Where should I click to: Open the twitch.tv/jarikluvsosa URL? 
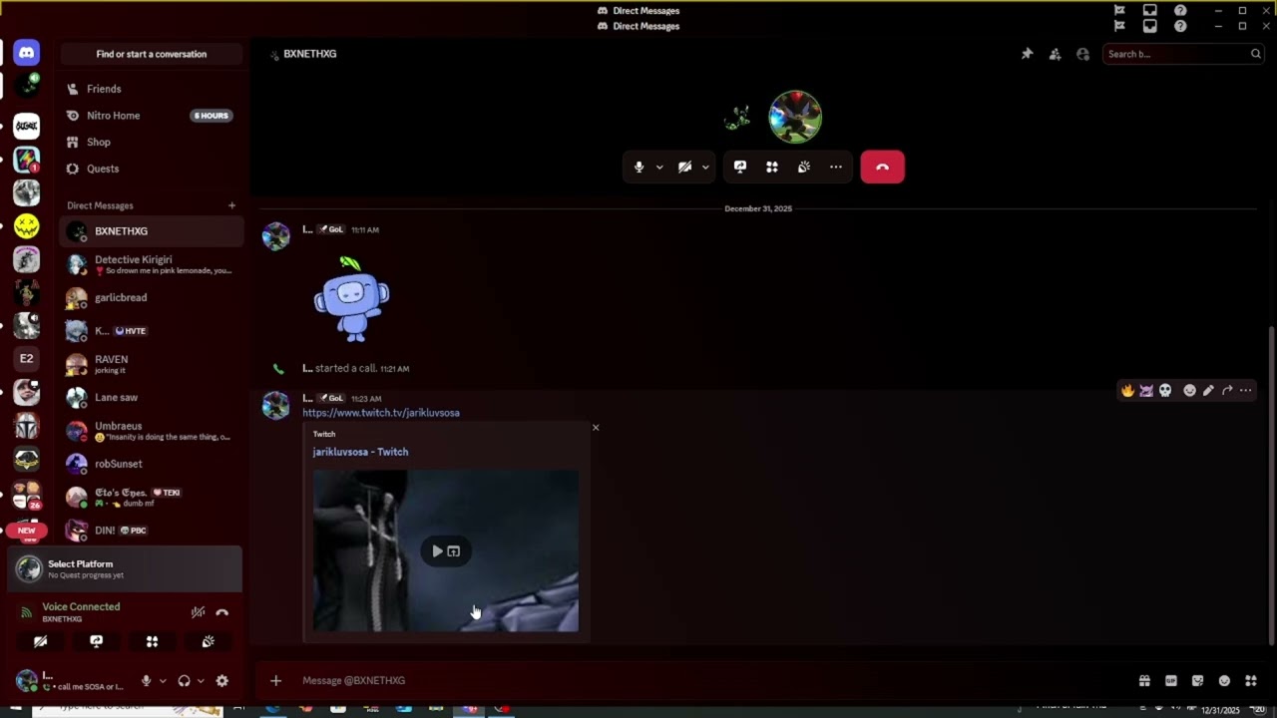tap(381, 413)
